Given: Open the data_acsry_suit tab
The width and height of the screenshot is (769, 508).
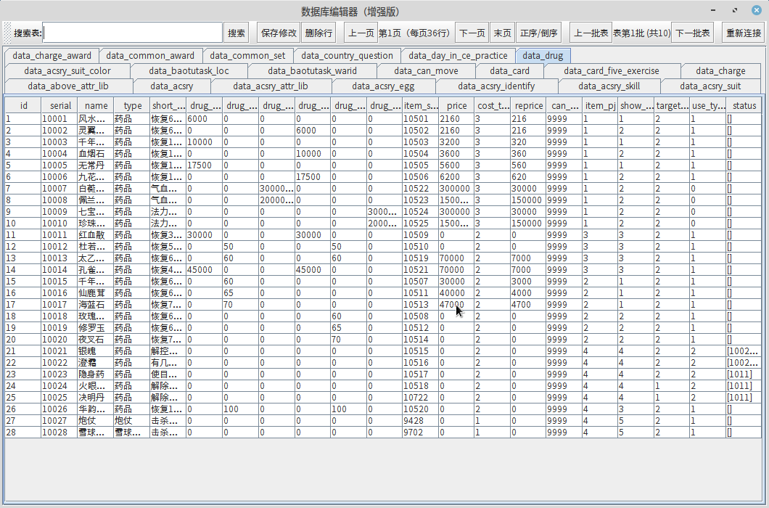Looking at the screenshot, I should tap(710, 86).
